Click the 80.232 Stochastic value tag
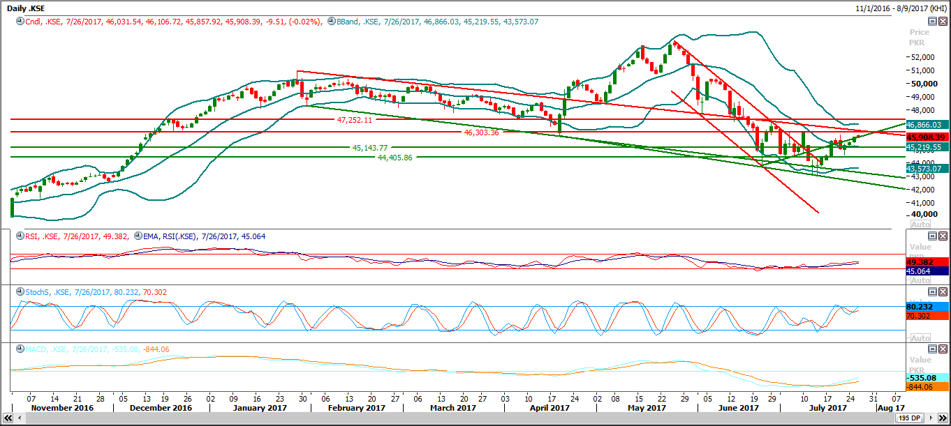This screenshot has height=426, width=951. click(927, 306)
